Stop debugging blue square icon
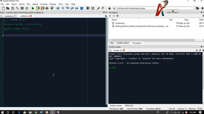The height and width of the screenshot is (114, 204). [82, 8]
